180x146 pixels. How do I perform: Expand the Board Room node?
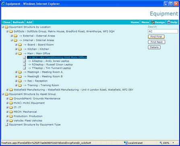tap(16, 45)
